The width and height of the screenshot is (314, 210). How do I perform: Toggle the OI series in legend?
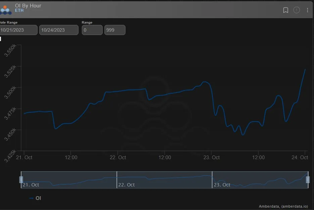(x=35, y=198)
